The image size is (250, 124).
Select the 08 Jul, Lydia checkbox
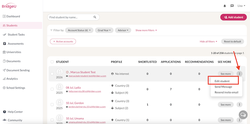click(x=52, y=89)
